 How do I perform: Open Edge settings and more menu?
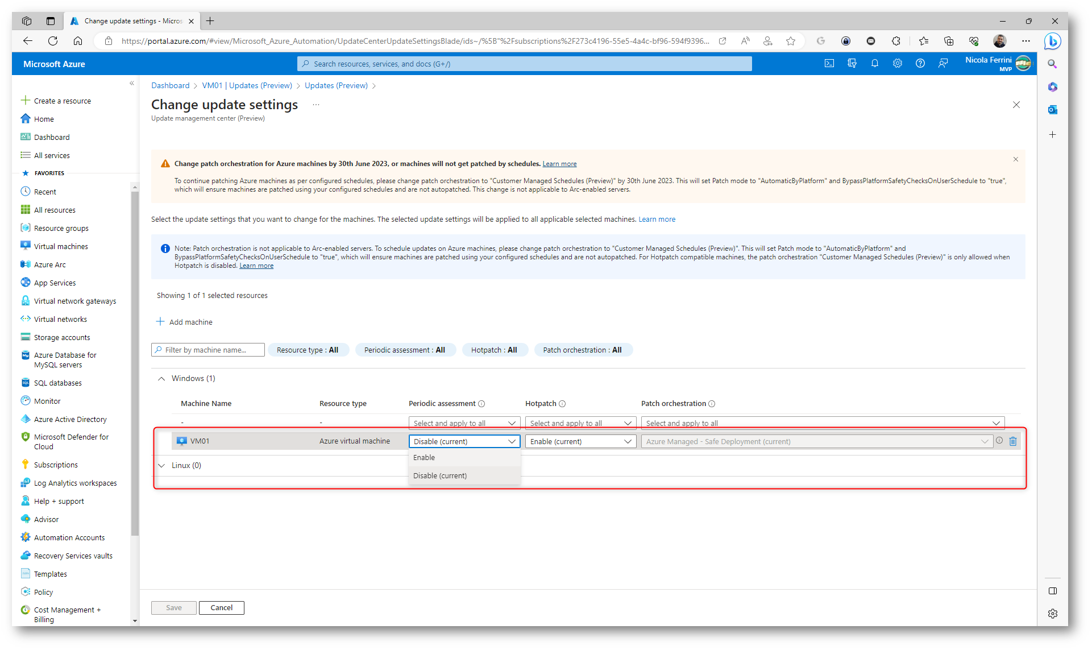(x=1025, y=41)
